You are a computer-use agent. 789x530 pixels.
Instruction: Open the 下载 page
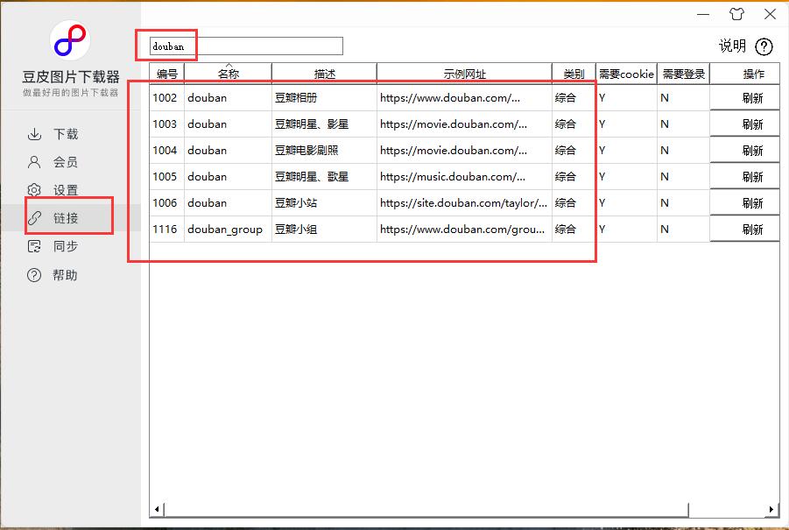pos(66,134)
